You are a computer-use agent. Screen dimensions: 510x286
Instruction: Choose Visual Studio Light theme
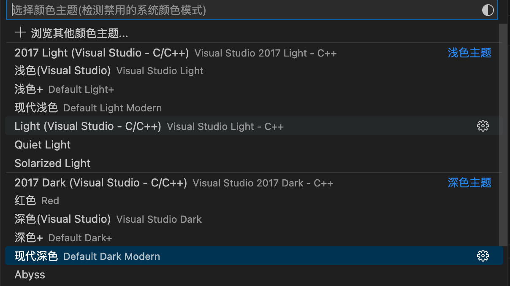62,71
